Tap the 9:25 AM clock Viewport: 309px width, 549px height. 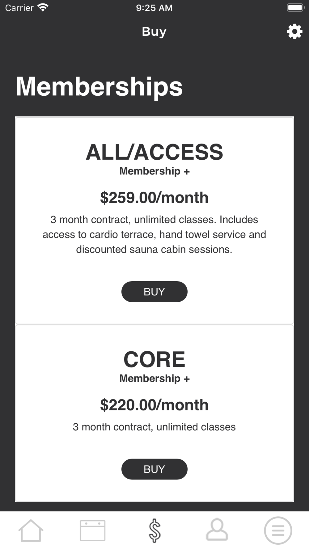click(x=154, y=8)
